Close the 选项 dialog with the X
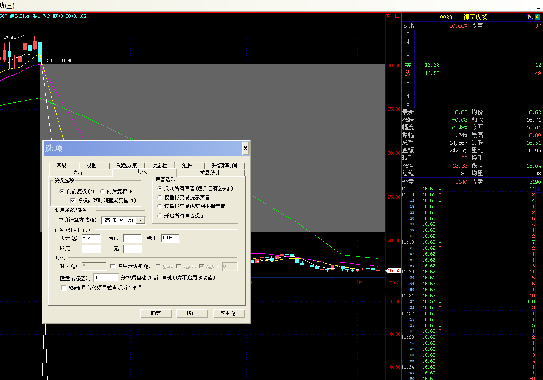Image resolution: width=543 pixels, height=380 pixels. [245, 148]
